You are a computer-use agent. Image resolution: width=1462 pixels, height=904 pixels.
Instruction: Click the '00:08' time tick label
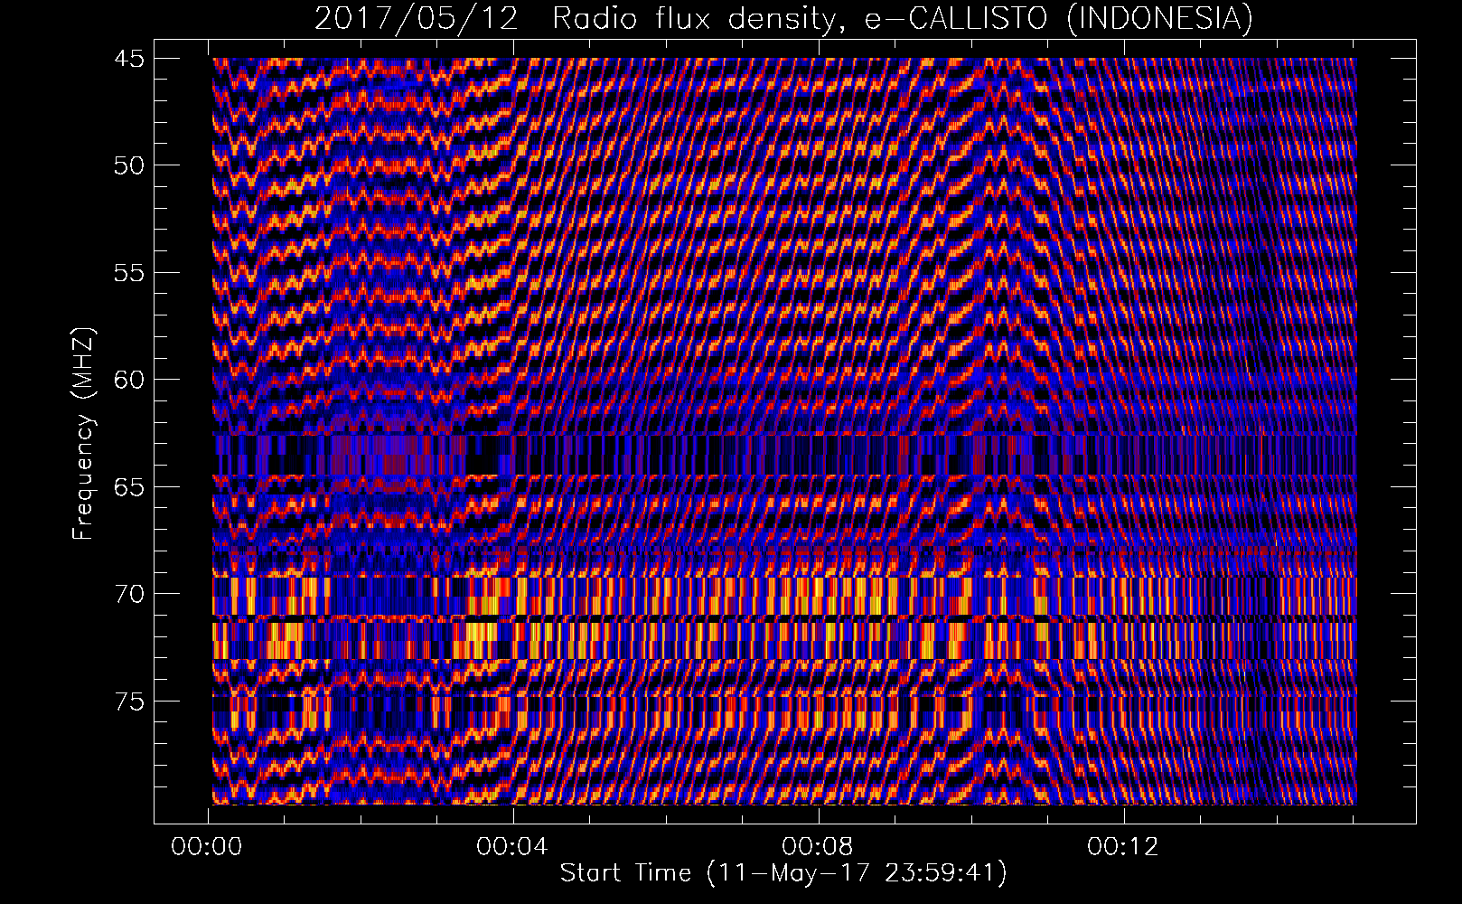[818, 847]
